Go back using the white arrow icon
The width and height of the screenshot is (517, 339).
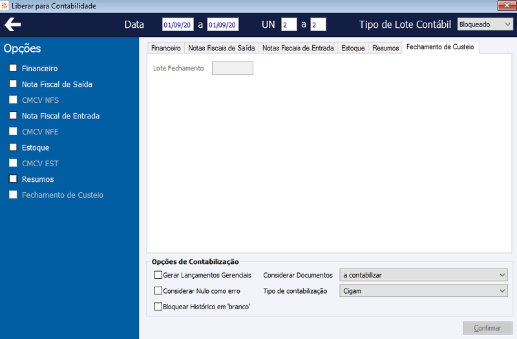(x=12, y=25)
